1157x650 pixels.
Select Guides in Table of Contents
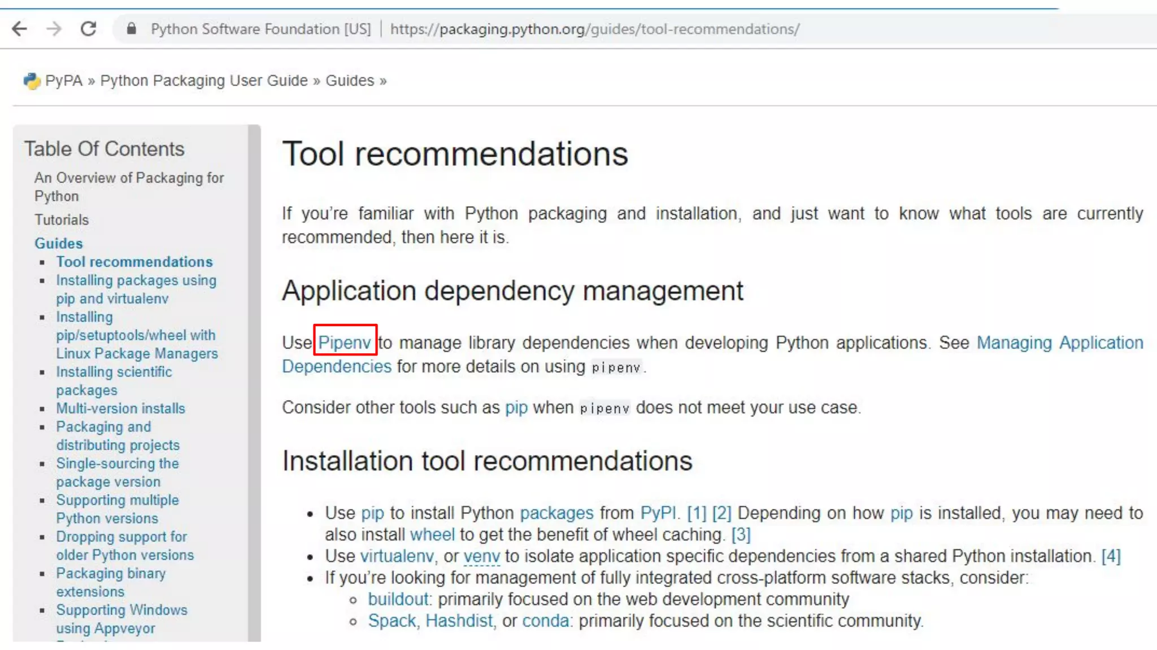[x=58, y=243]
